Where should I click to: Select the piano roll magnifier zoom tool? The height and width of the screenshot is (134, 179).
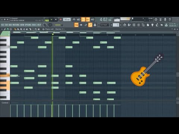(36, 29)
